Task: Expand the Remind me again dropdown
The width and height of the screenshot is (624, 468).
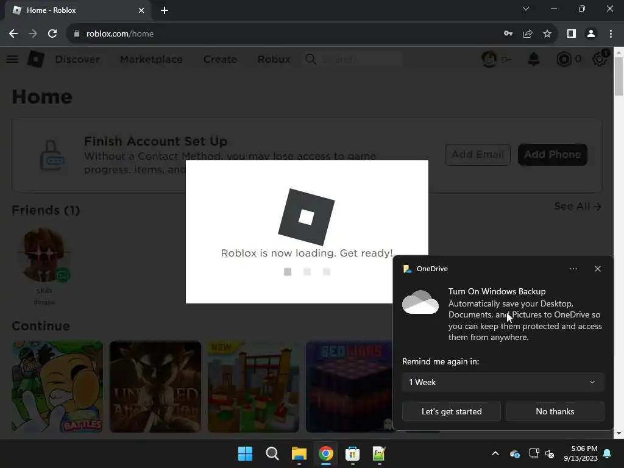Action: tap(503, 382)
